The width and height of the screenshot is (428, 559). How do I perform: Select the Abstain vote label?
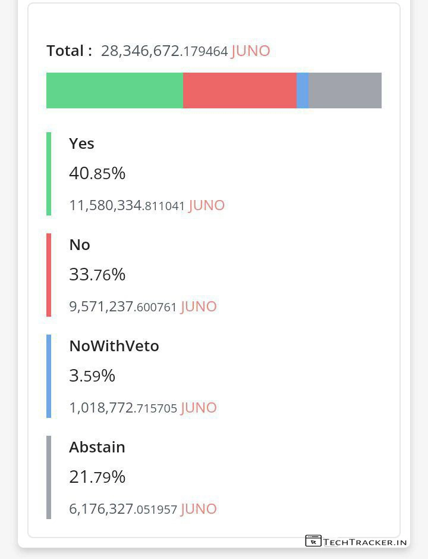coord(97,447)
